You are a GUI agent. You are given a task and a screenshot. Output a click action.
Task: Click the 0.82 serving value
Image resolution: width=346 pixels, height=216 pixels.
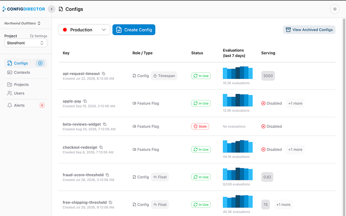coord(267,177)
